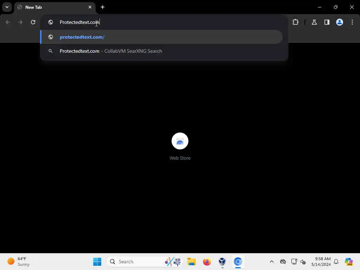Click the taskbar Search box
The image size is (360, 270).
144,262
